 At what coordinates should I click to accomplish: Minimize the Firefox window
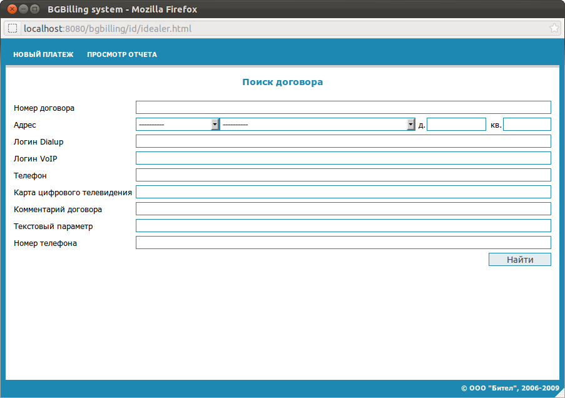pos(23,9)
